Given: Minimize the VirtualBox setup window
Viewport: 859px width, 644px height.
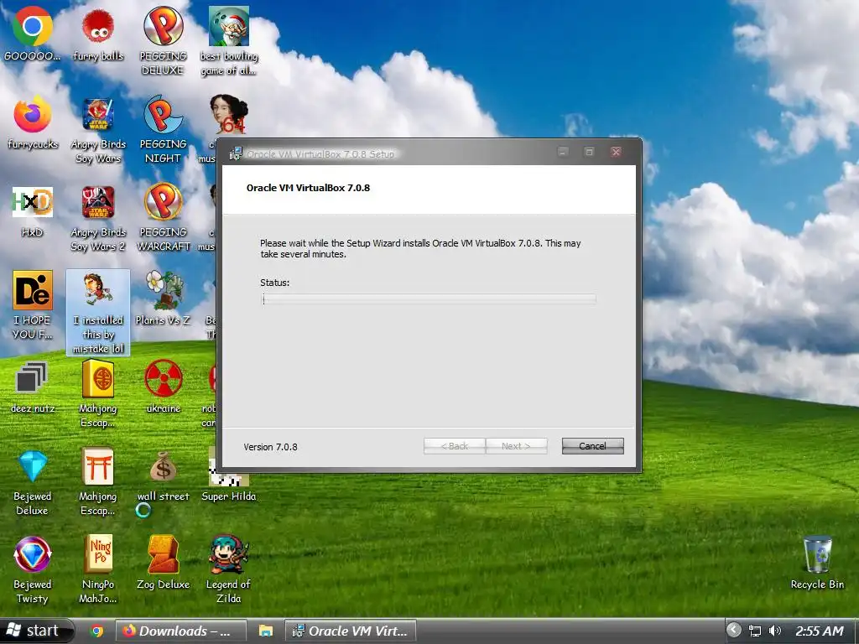Looking at the screenshot, I should pyautogui.click(x=563, y=152).
